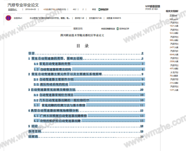Select entry 4.2 奇怪的帕萨特自动变速器故障
The height and width of the screenshot is (151, 186).
[89, 121]
